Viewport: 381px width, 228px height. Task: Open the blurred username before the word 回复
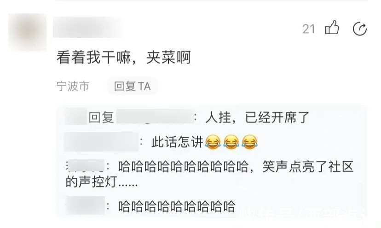[x=76, y=117]
